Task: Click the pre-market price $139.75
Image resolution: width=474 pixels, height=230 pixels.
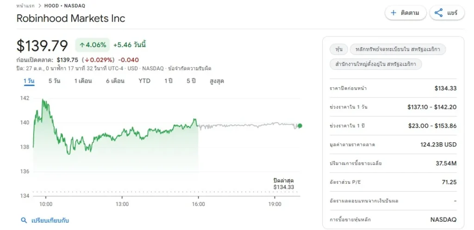Action: [x=68, y=60]
